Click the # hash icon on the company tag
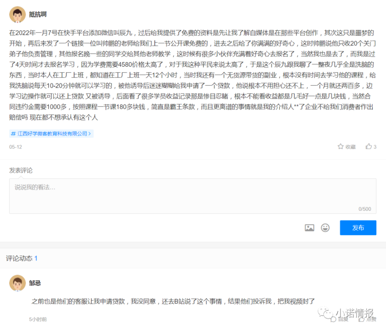The height and width of the screenshot is (330, 386). click(13, 133)
